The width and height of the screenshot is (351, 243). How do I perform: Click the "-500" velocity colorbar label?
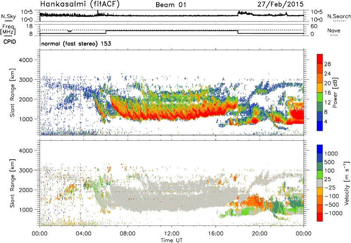pos(332,205)
